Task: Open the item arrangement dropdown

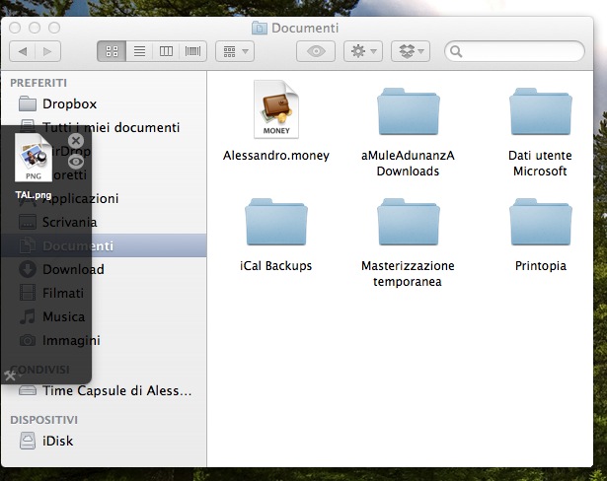Action: click(x=234, y=50)
